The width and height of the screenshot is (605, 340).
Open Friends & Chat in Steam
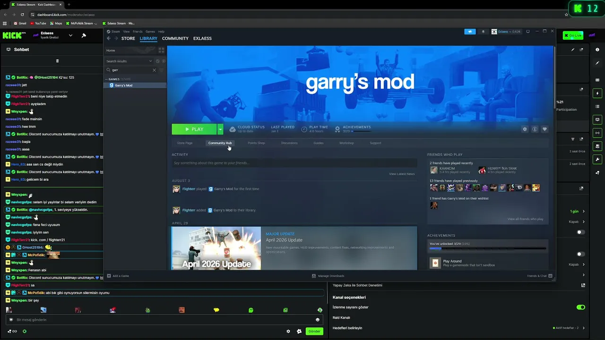[540, 276]
